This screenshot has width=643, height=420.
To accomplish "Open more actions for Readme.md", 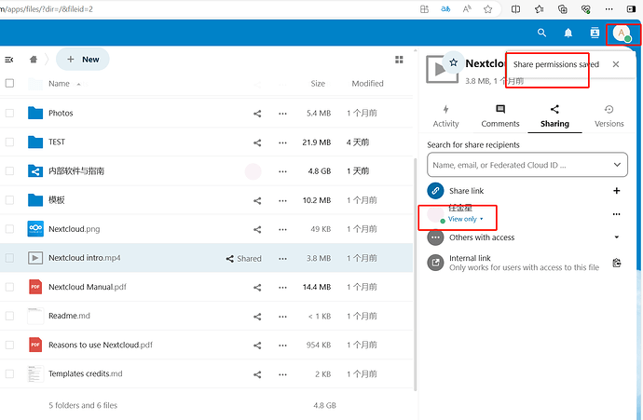I will 282,317.
